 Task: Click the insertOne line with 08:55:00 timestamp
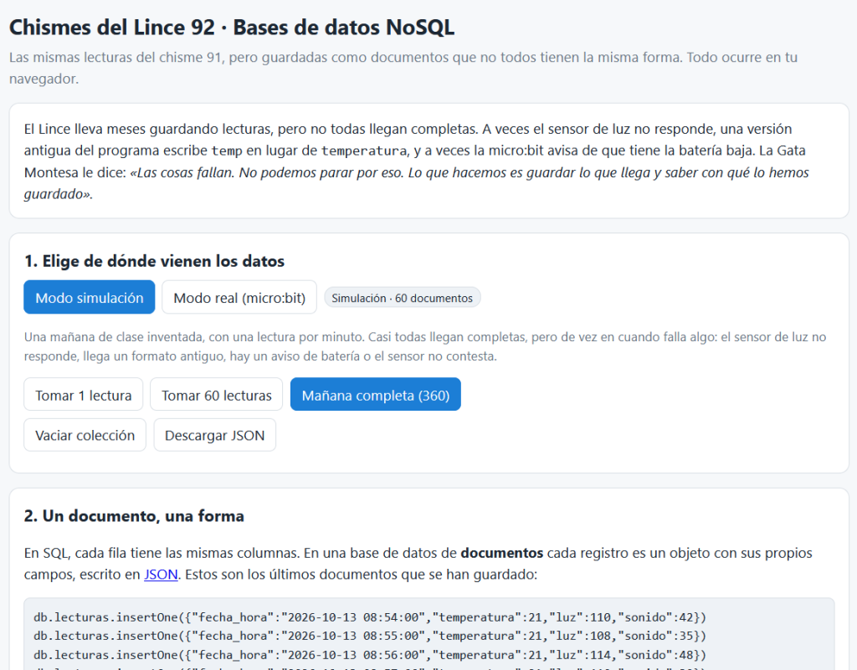coord(370,636)
